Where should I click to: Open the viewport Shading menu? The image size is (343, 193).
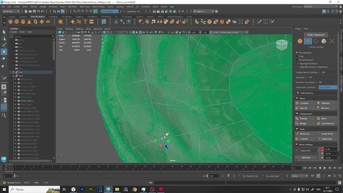69,29
